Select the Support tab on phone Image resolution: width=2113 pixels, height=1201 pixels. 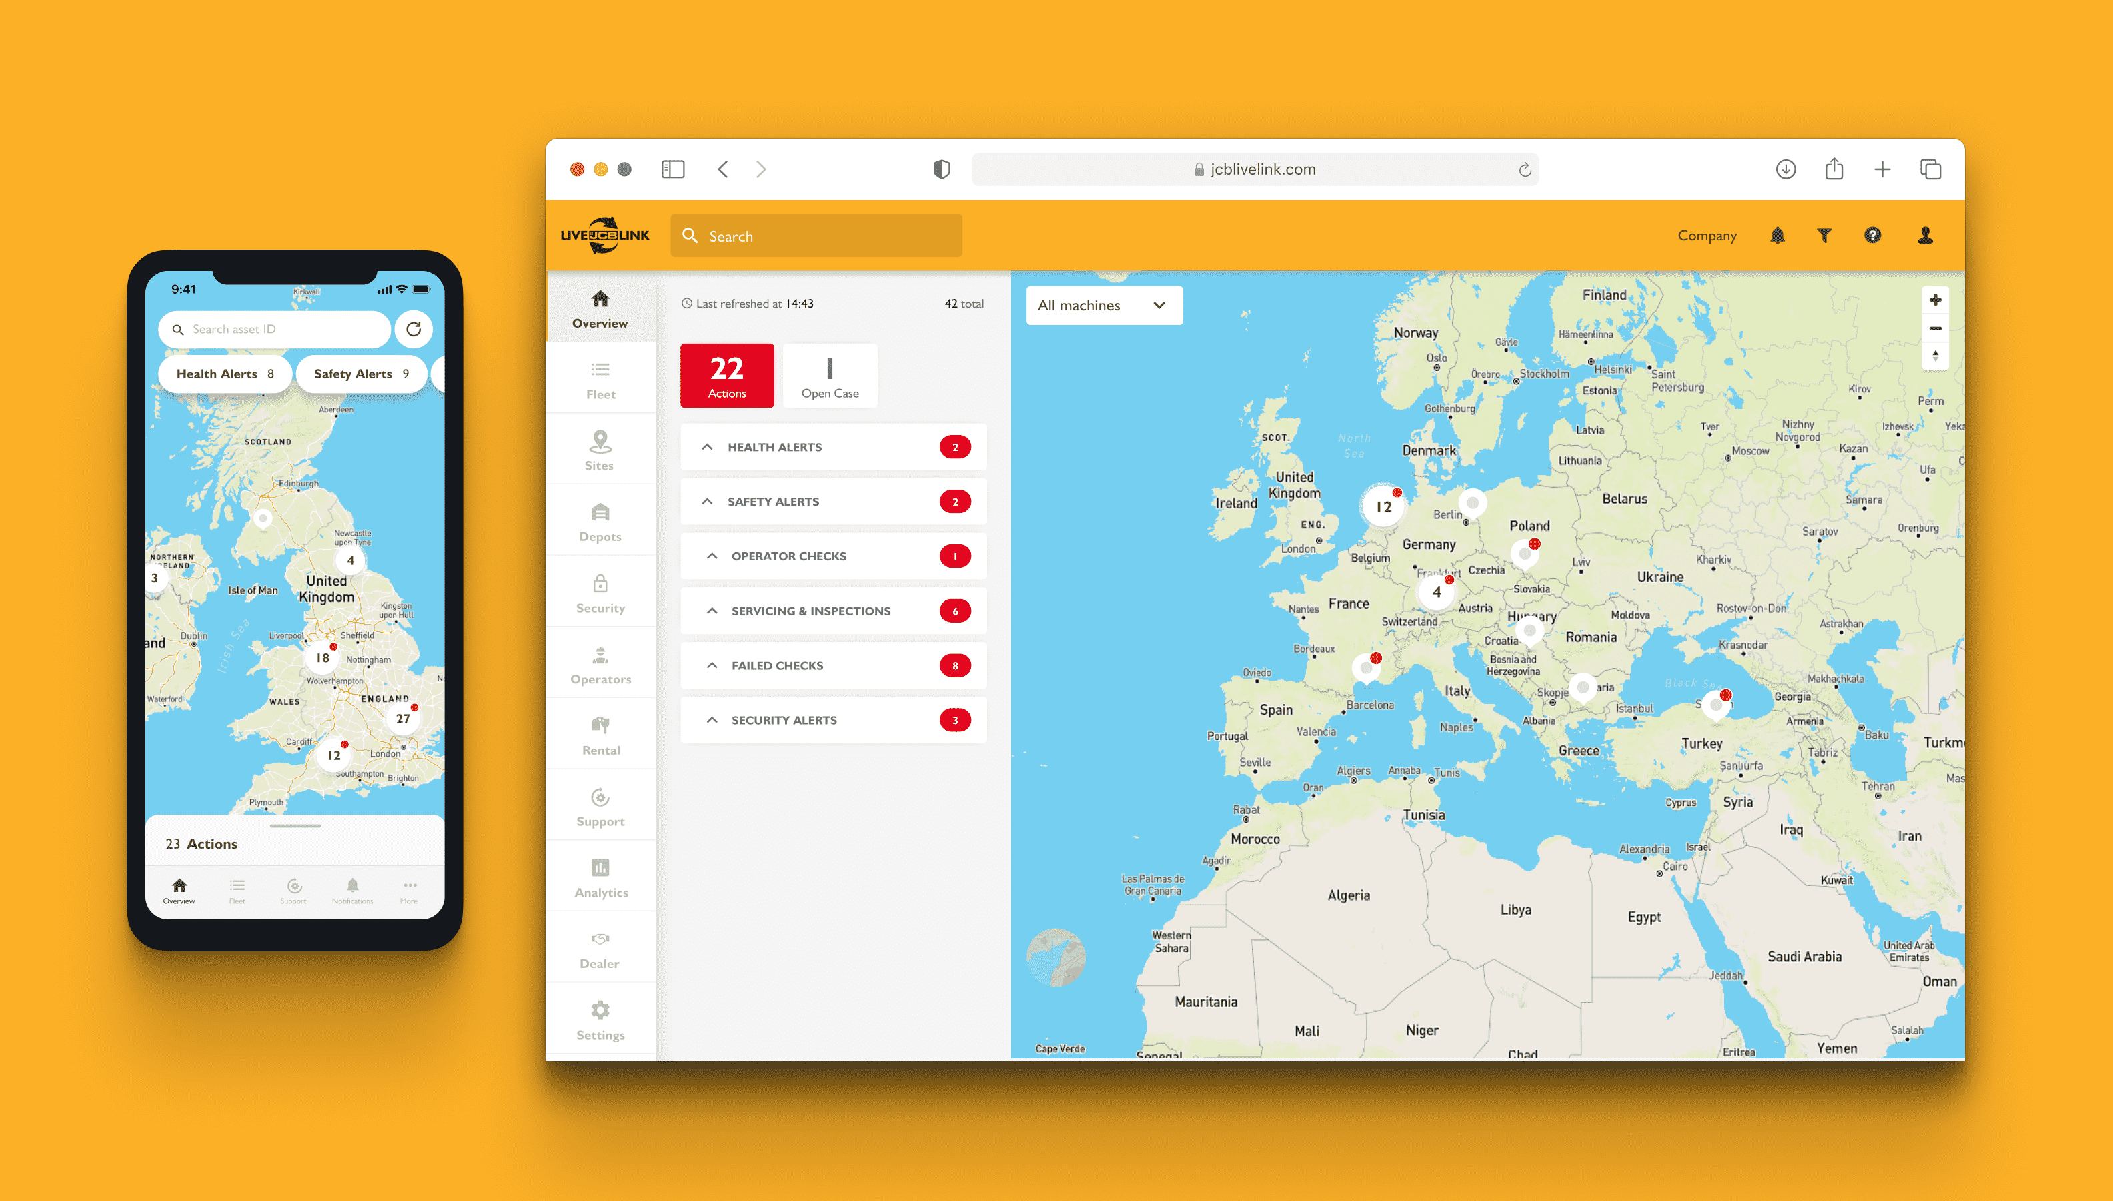[293, 891]
